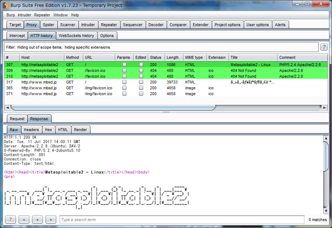This screenshot has height=228, width=332.
Task: Toggle Edited checkbox for request 307
Action: (x=141, y=64)
